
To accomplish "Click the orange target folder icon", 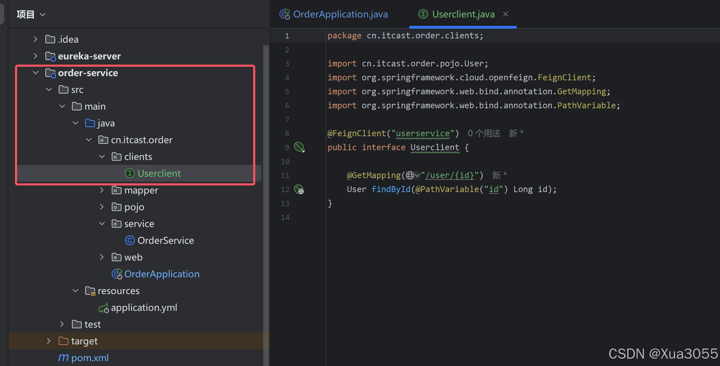I will [64, 341].
